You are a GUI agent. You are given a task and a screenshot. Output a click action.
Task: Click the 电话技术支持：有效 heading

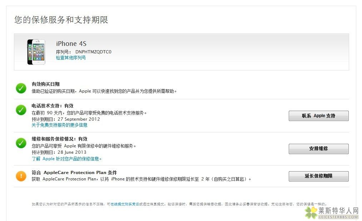pos(53,106)
